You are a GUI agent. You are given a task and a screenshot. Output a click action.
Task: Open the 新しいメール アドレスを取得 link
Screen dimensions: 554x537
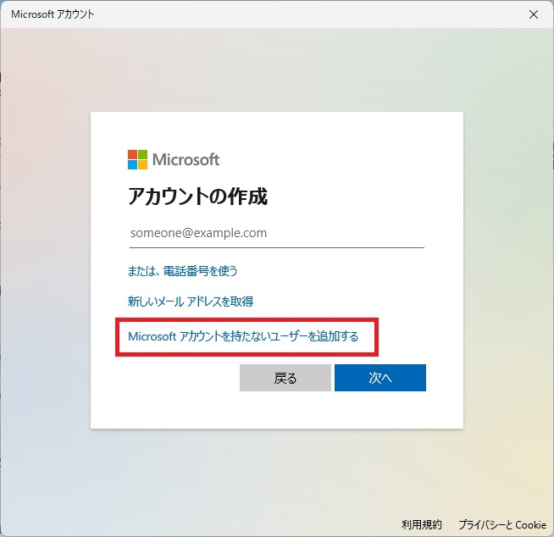(x=191, y=302)
